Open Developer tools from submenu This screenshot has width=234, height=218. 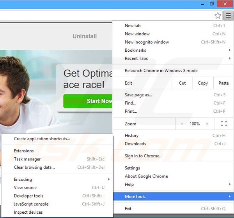click(57, 196)
